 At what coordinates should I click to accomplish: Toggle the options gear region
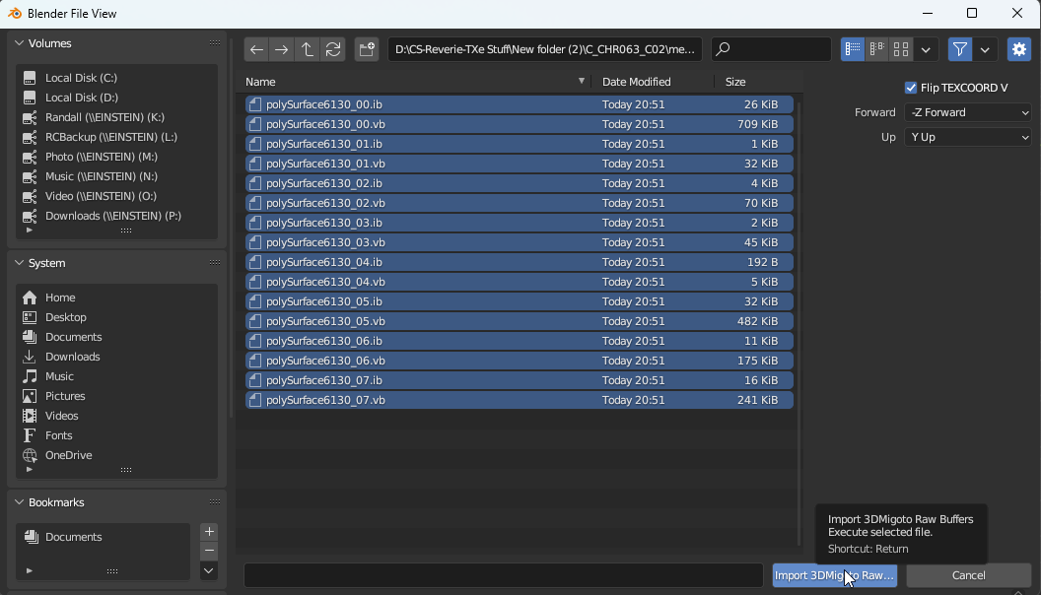tap(1019, 49)
